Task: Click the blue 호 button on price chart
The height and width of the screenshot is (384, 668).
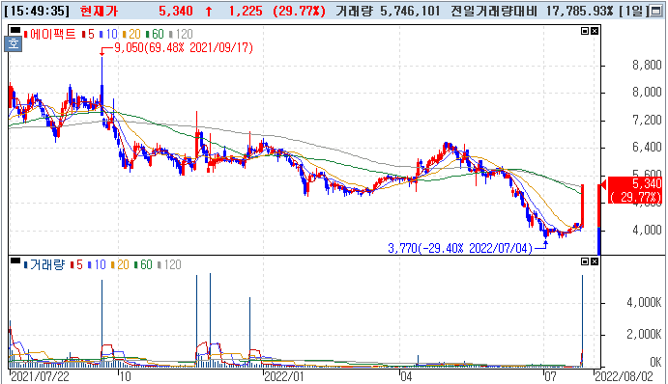Action: point(14,43)
